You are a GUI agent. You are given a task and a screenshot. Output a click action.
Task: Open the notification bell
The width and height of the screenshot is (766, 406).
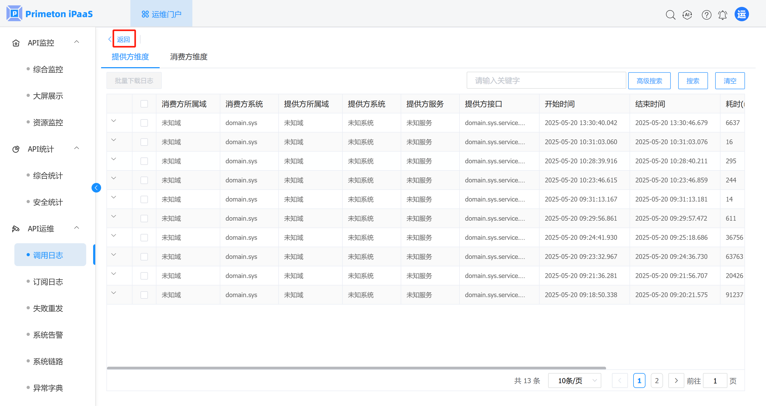(x=722, y=15)
